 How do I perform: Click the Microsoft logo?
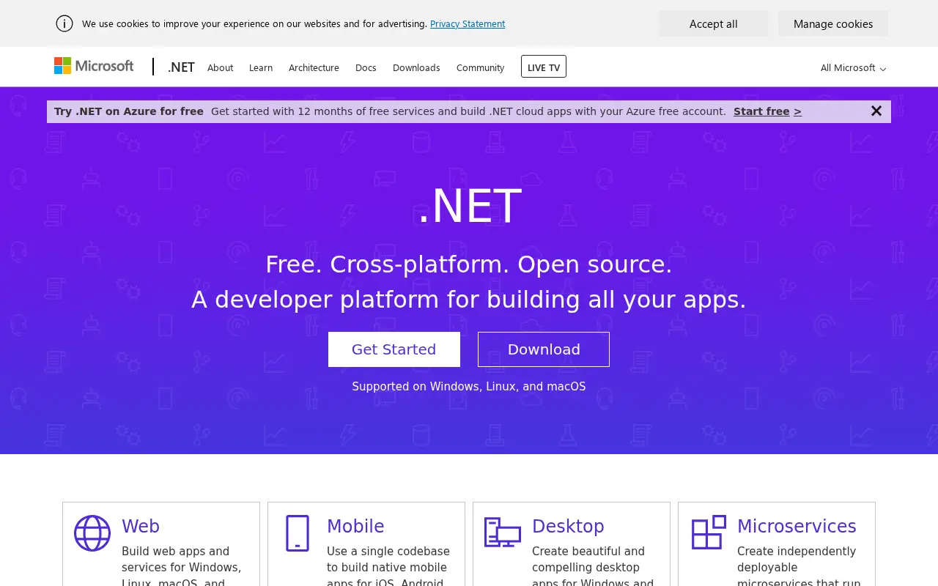coord(94,66)
